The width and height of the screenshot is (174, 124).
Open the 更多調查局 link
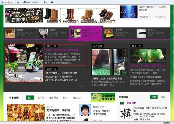[161, 17]
